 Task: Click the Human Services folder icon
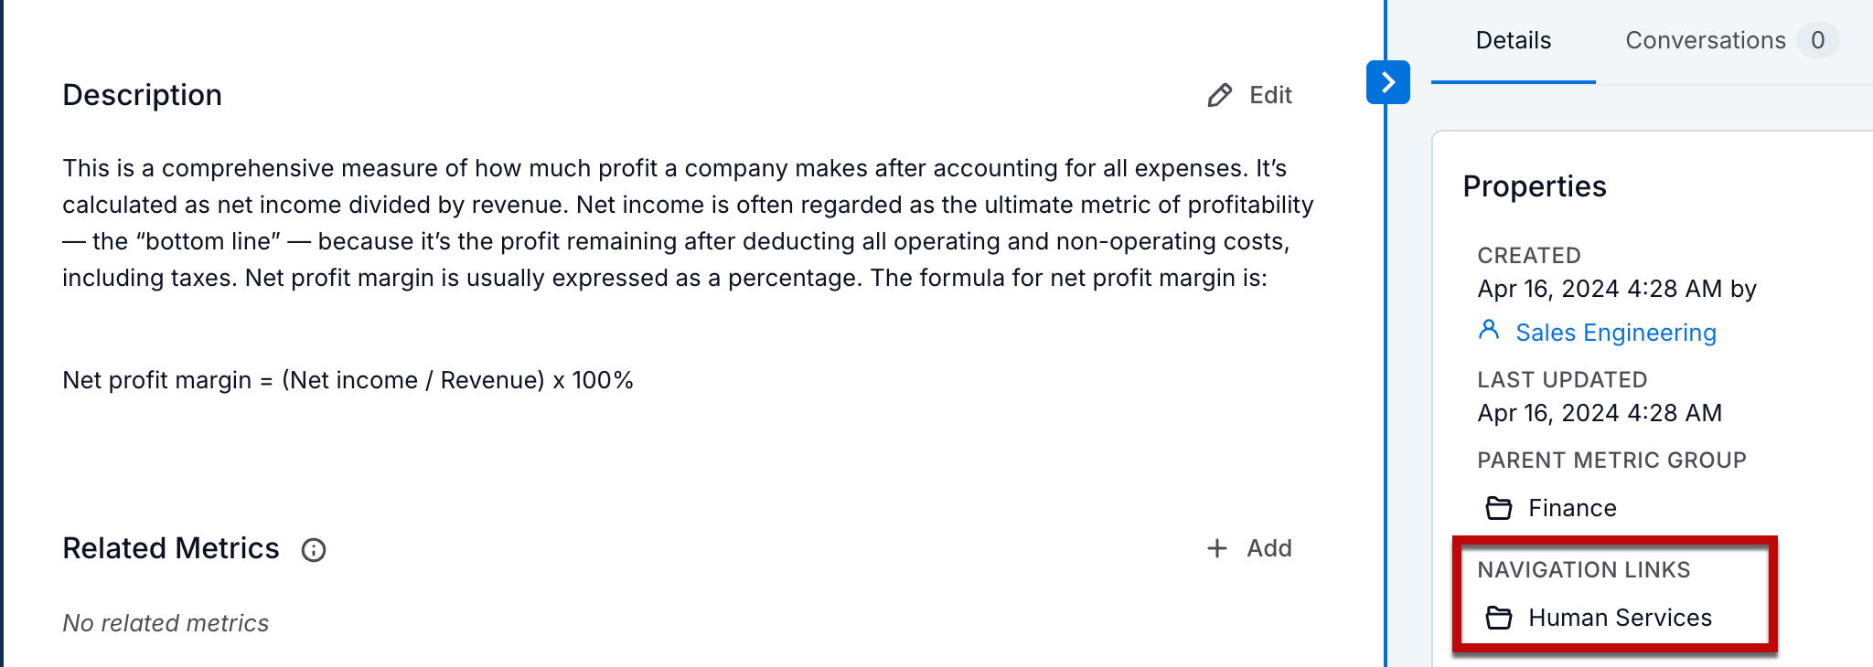(1498, 618)
